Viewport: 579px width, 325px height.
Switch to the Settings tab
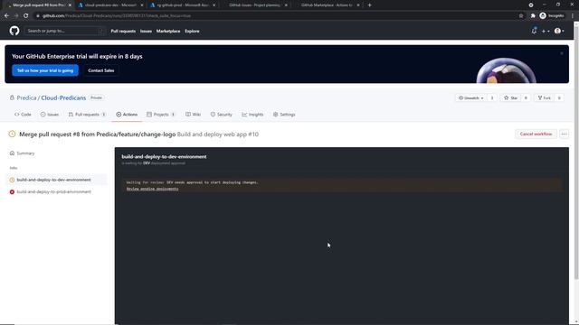point(284,115)
